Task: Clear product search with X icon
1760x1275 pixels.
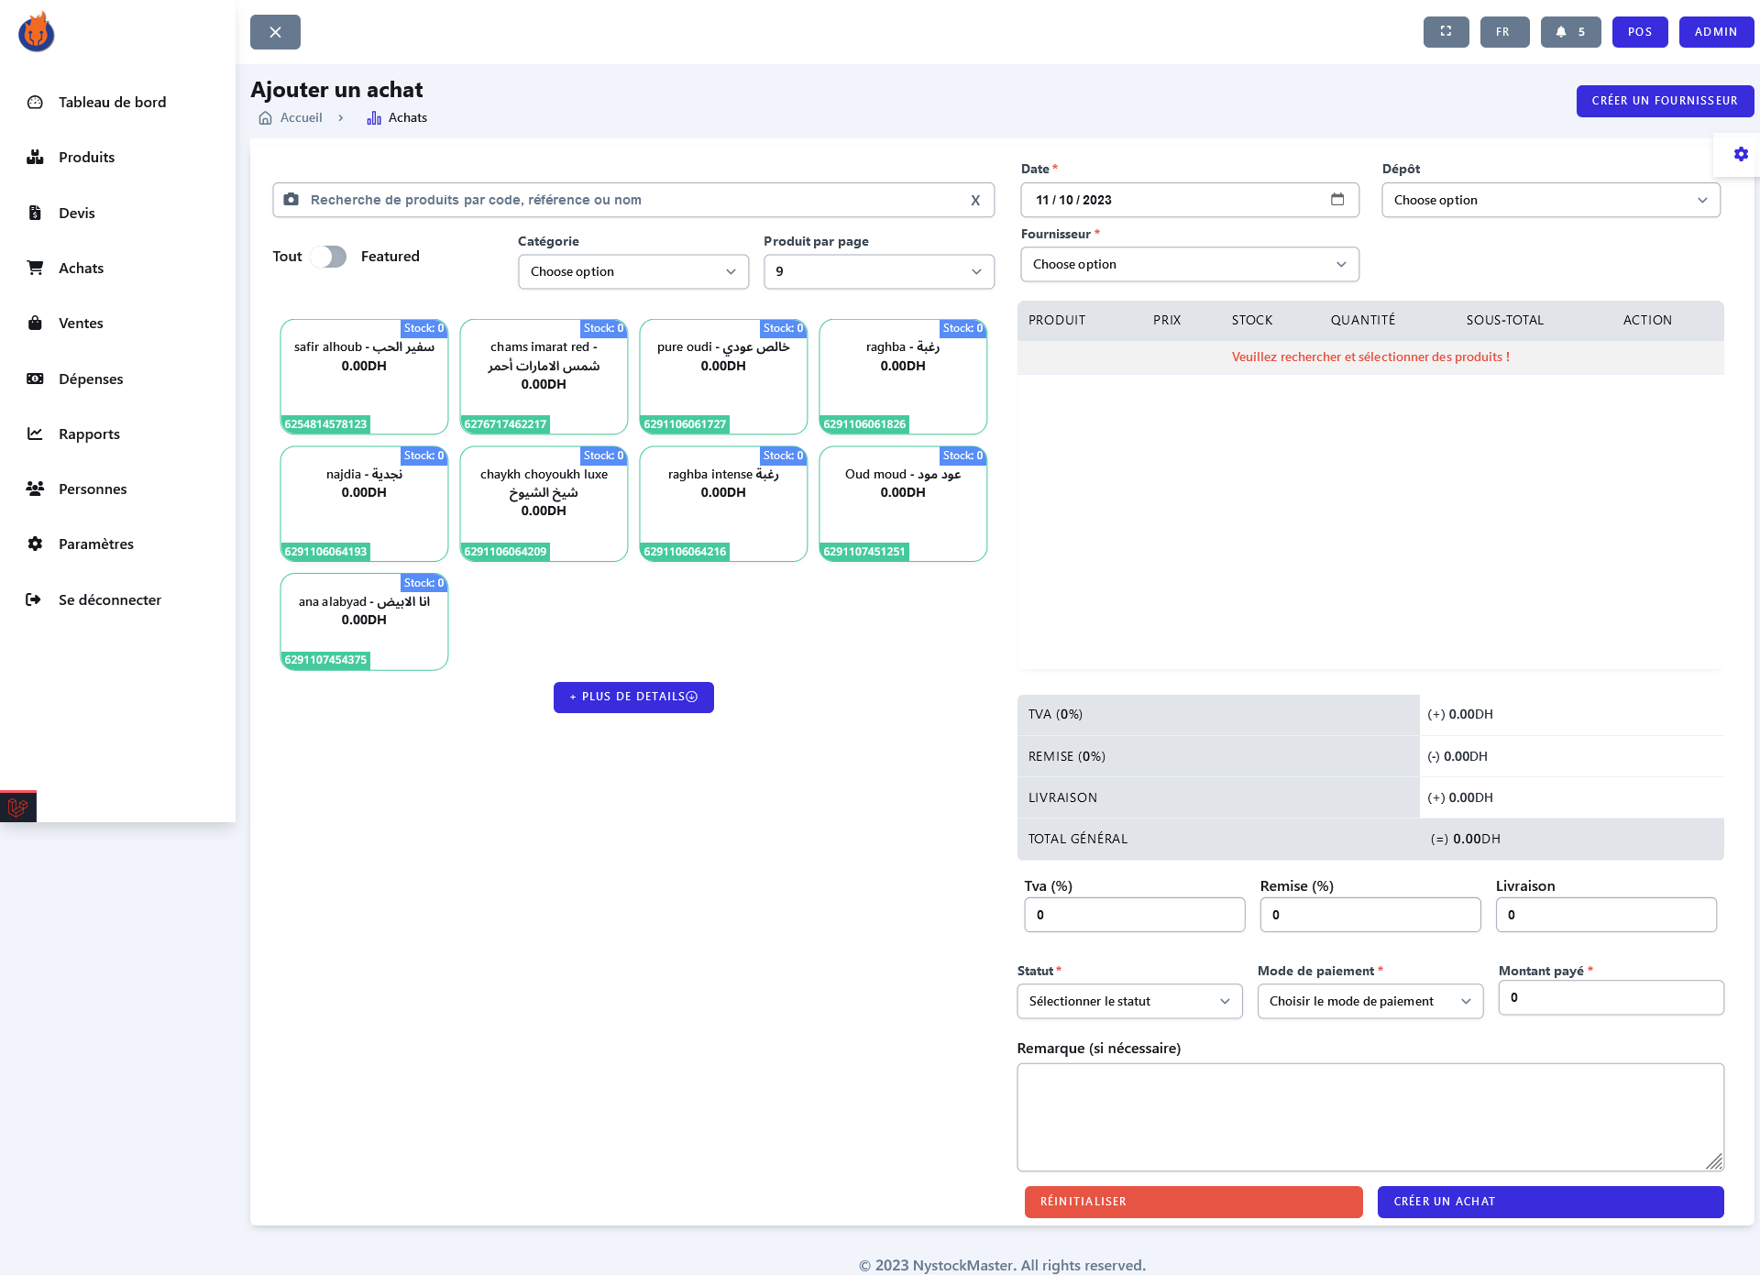Action: click(975, 200)
